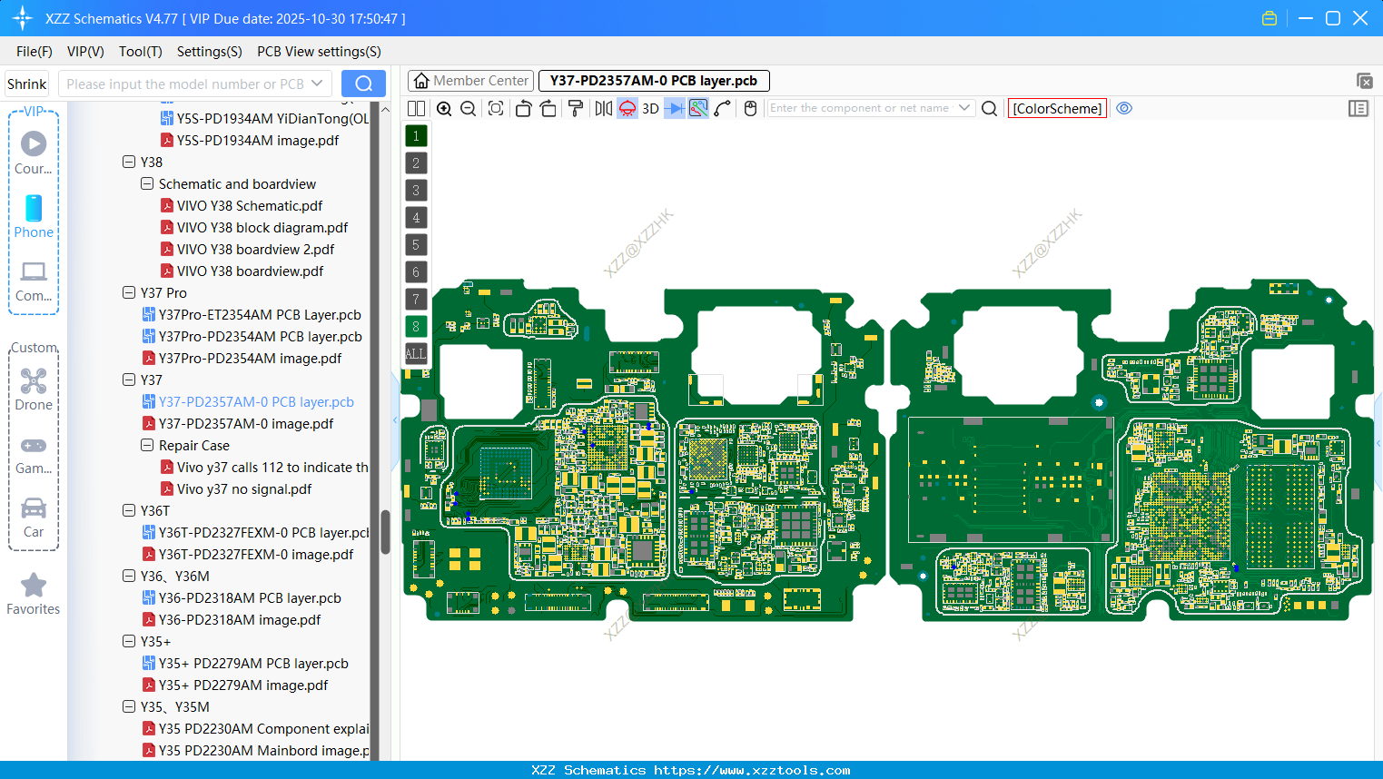Viewport: 1383px width, 779px height.
Task: Enable the box selection highlight tool
Action: pos(697,108)
